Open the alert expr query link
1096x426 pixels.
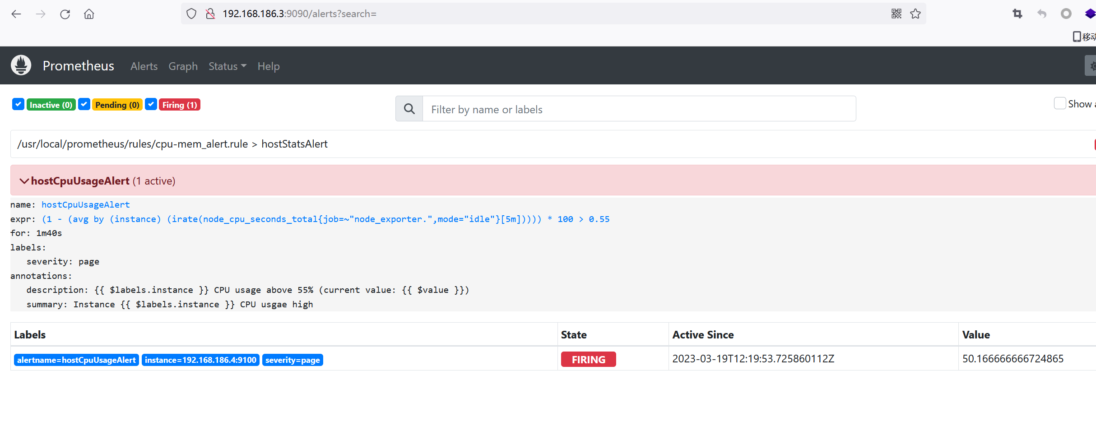[325, 219]
